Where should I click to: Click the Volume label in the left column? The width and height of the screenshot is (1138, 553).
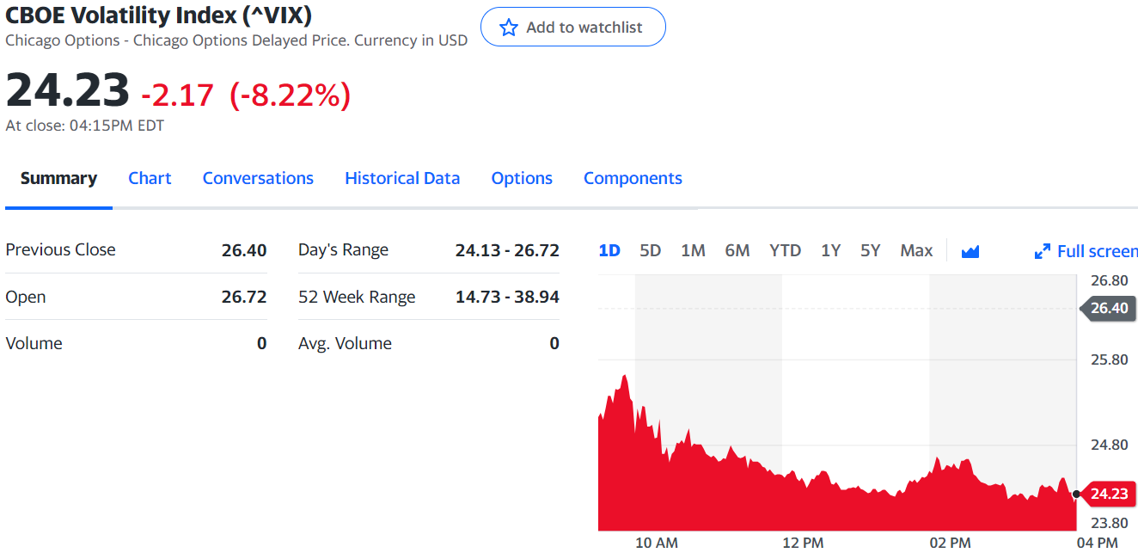34,343
